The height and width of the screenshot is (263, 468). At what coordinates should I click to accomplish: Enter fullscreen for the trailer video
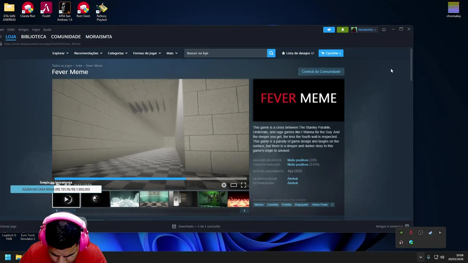coord(244,185)
